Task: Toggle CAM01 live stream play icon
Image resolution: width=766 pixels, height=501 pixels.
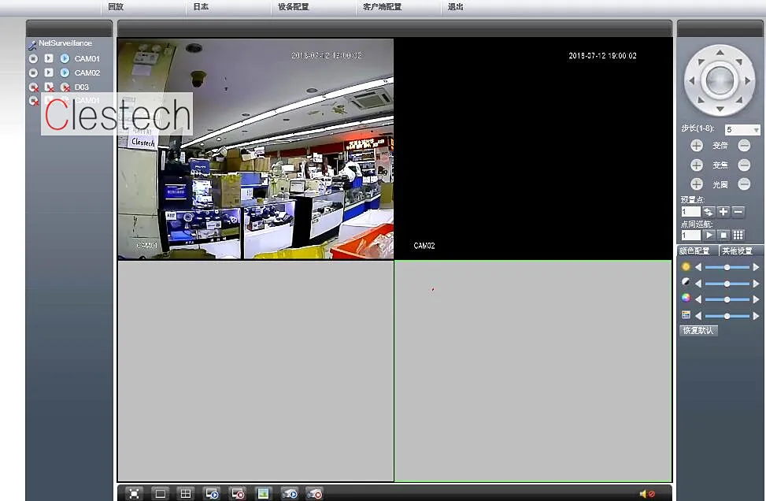Action: point(65,58)
